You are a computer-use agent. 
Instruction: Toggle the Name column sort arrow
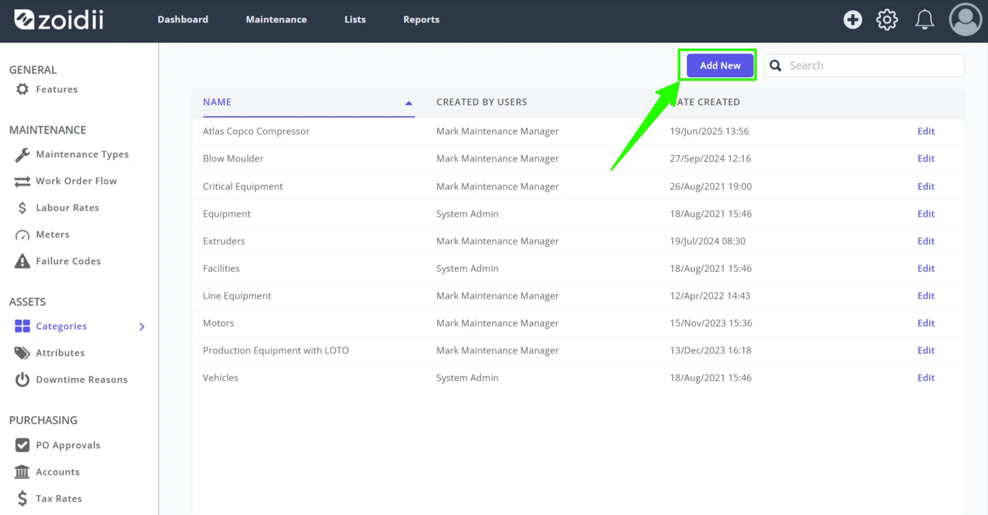coord(409,103)
